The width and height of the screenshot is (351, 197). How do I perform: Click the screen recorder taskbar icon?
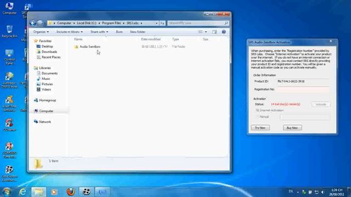pyautogui.click(x=87, y=192)
